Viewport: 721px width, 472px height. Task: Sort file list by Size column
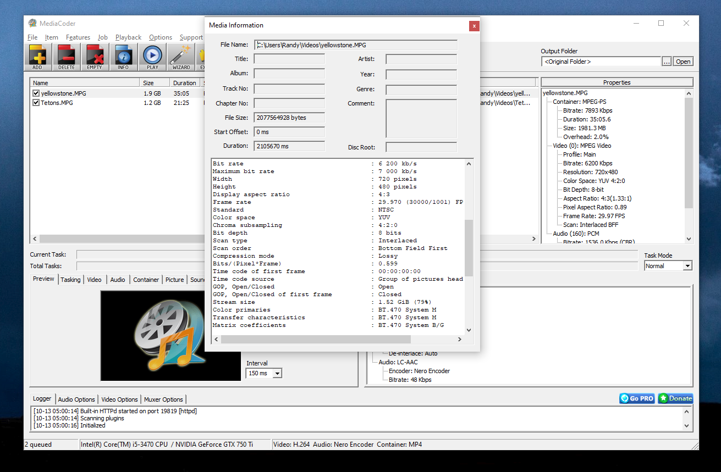[x=154, y=83]
